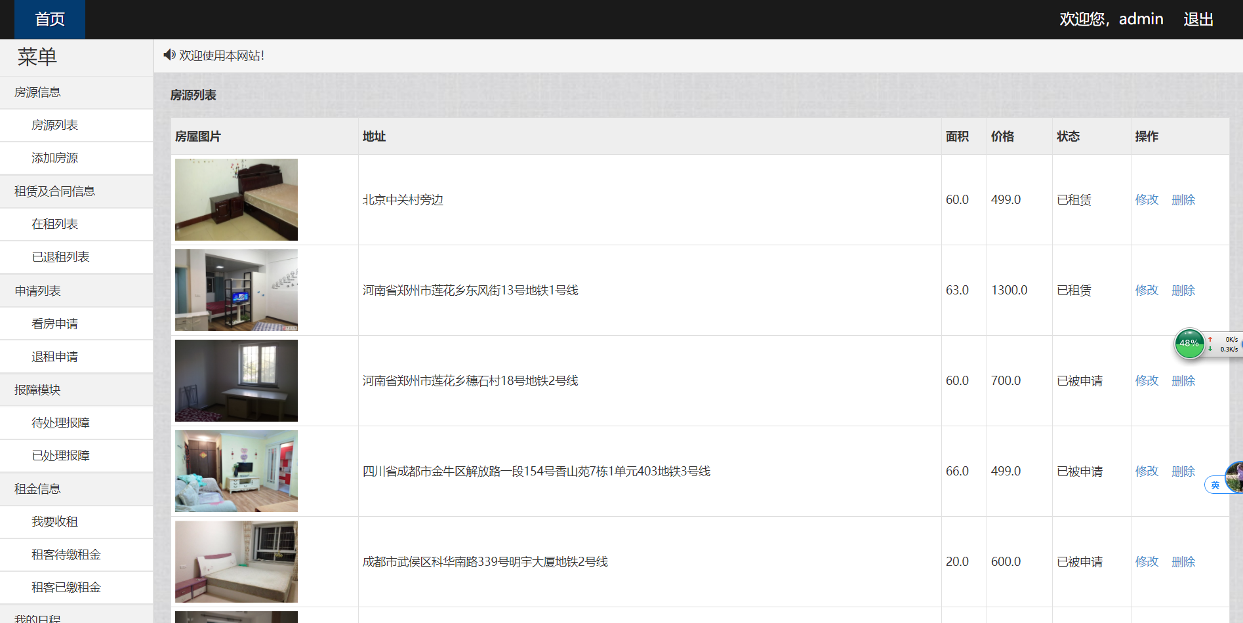Select address 河南省郑州市莲花乡穗石村18号地铁2号线
This screenshot has height=623, width=1243.
tap(470, 381)
